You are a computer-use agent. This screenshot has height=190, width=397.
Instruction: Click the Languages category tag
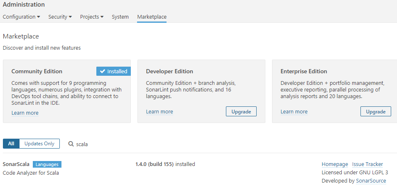(47, 164)
